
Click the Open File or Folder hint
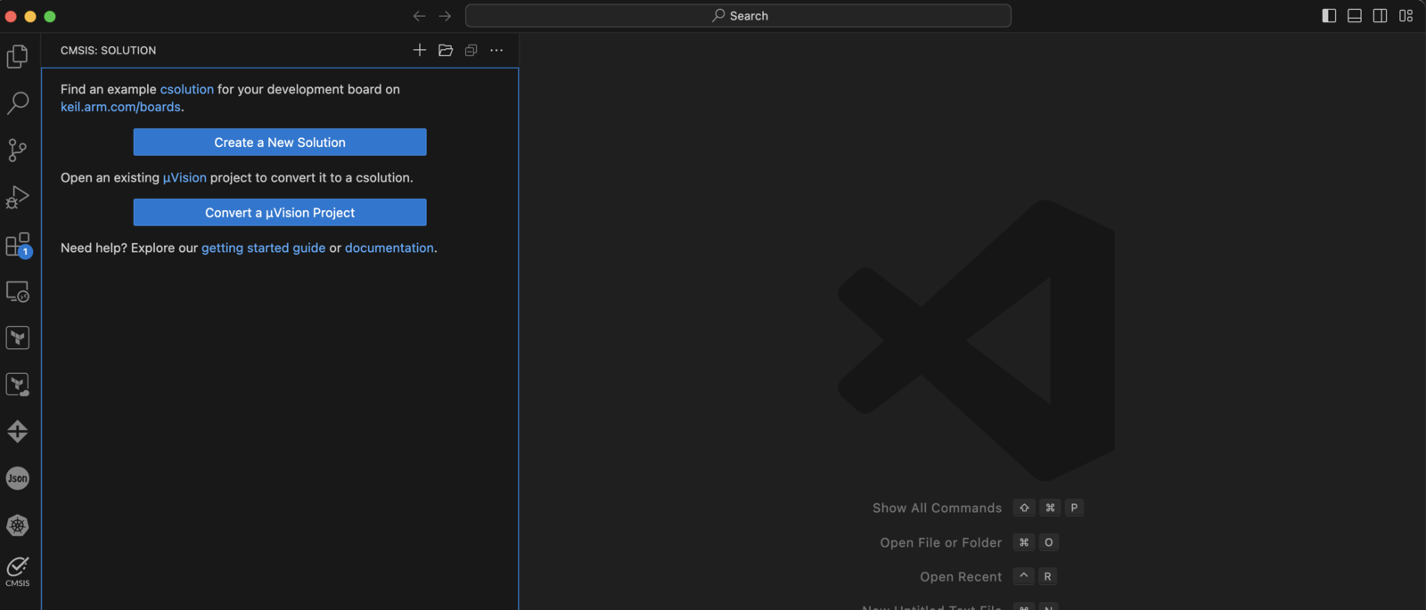click(940, 542)
